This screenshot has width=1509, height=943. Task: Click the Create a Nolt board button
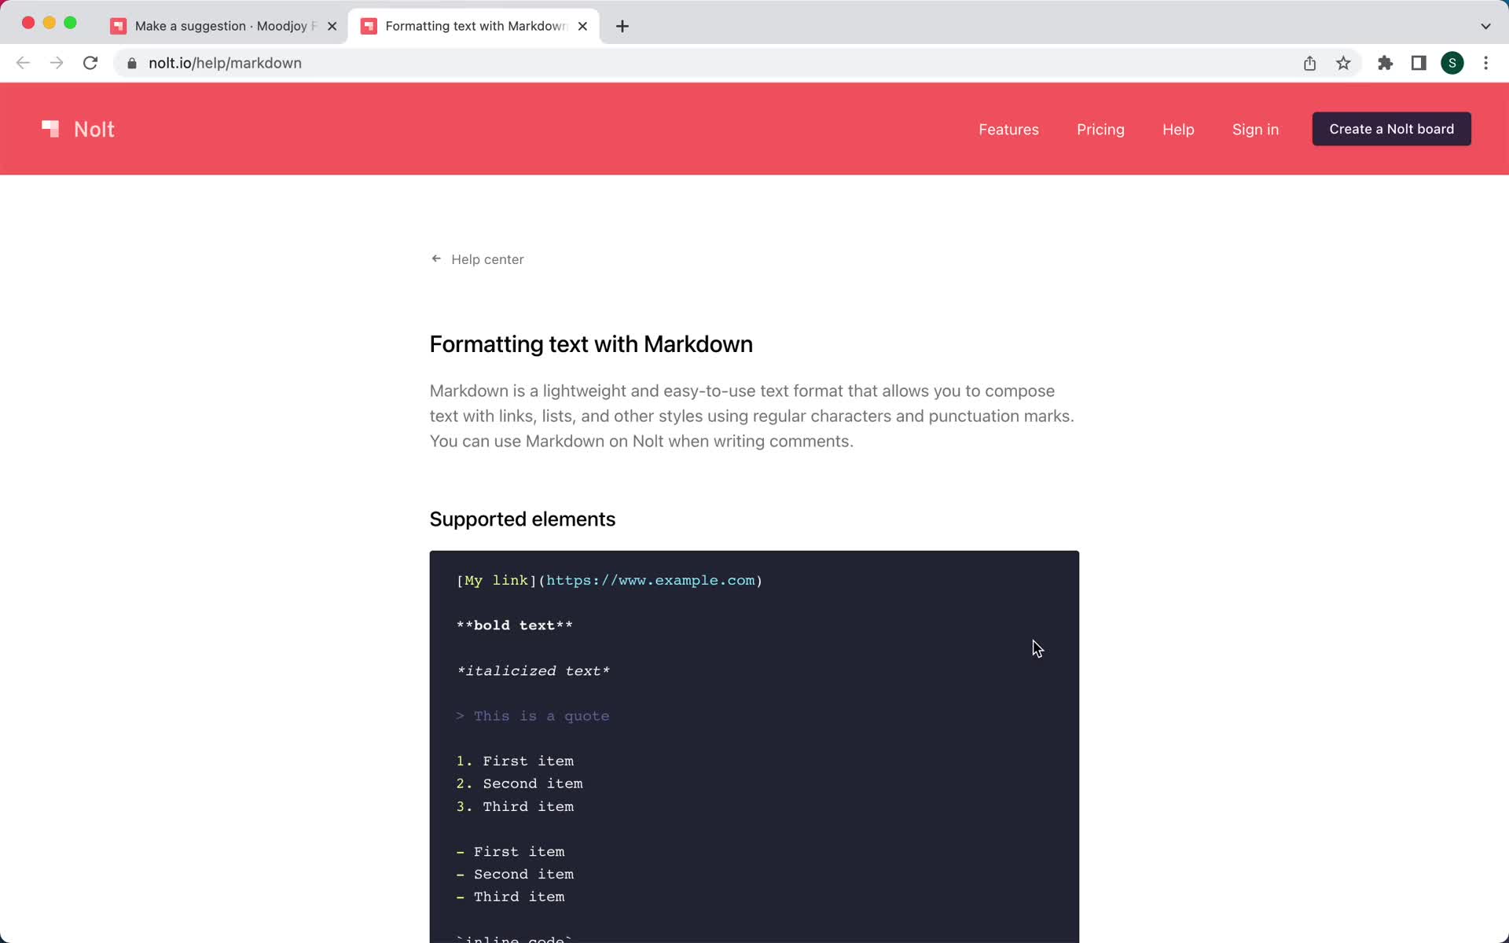1392,128
